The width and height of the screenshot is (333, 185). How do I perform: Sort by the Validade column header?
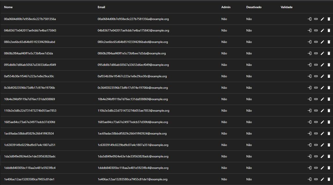click(286, 7)
